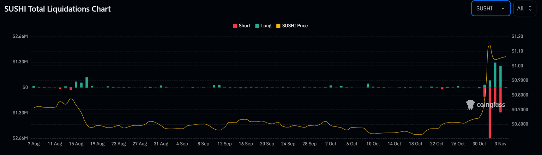Click the 3 Nov date axis label
Image resolution: width=542 pixels, height=155 pixels.
500,144
